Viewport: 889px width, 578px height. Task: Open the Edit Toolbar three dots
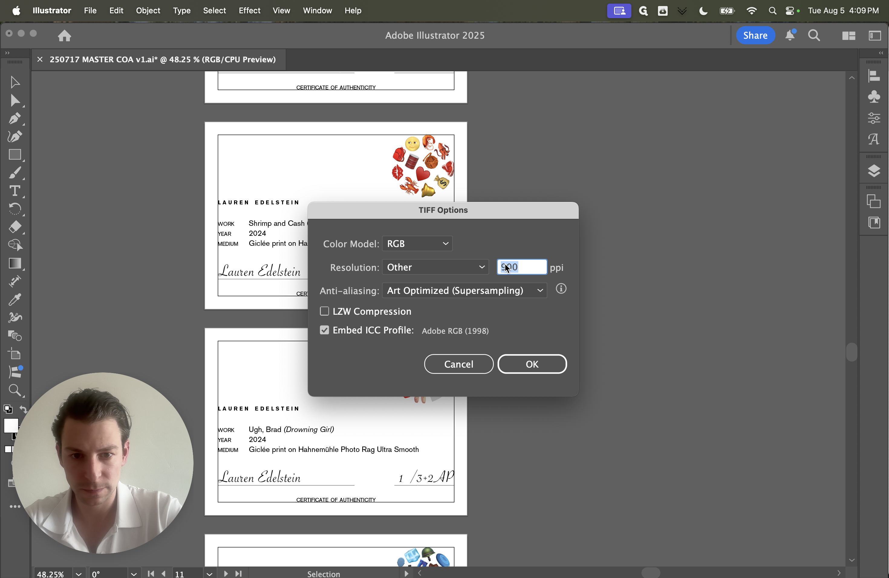point(15,507)
